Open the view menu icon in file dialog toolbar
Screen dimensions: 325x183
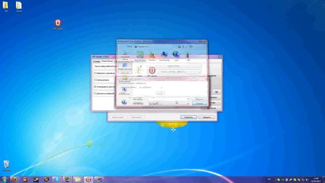click(191, 47)
